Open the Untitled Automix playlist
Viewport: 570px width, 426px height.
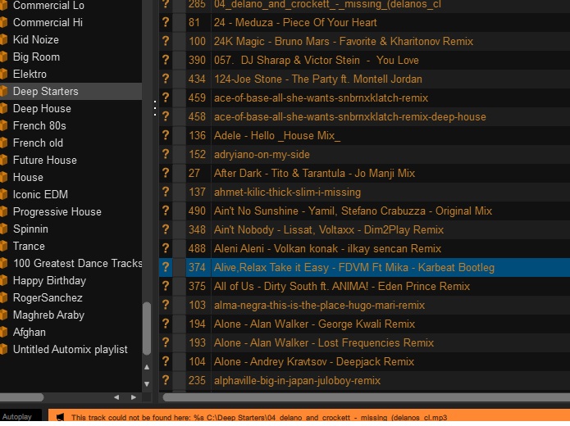70,350
